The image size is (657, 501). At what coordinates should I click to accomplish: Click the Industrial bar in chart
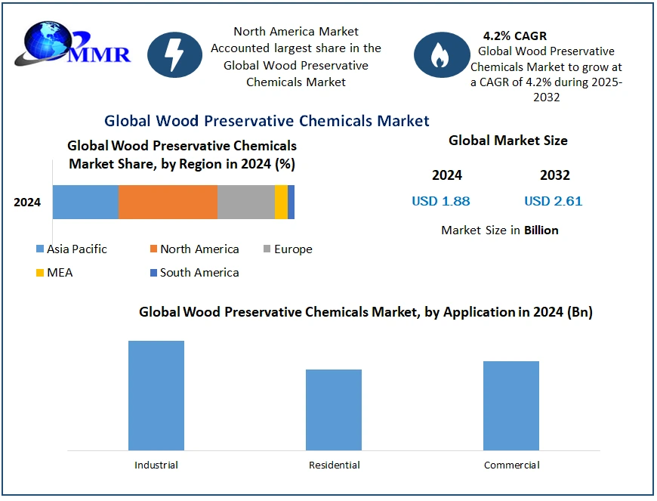pos(156,395)
